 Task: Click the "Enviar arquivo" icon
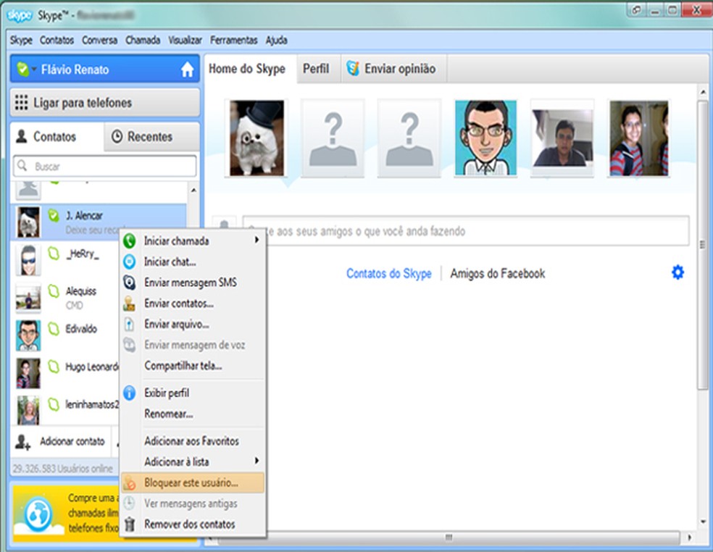130,323
